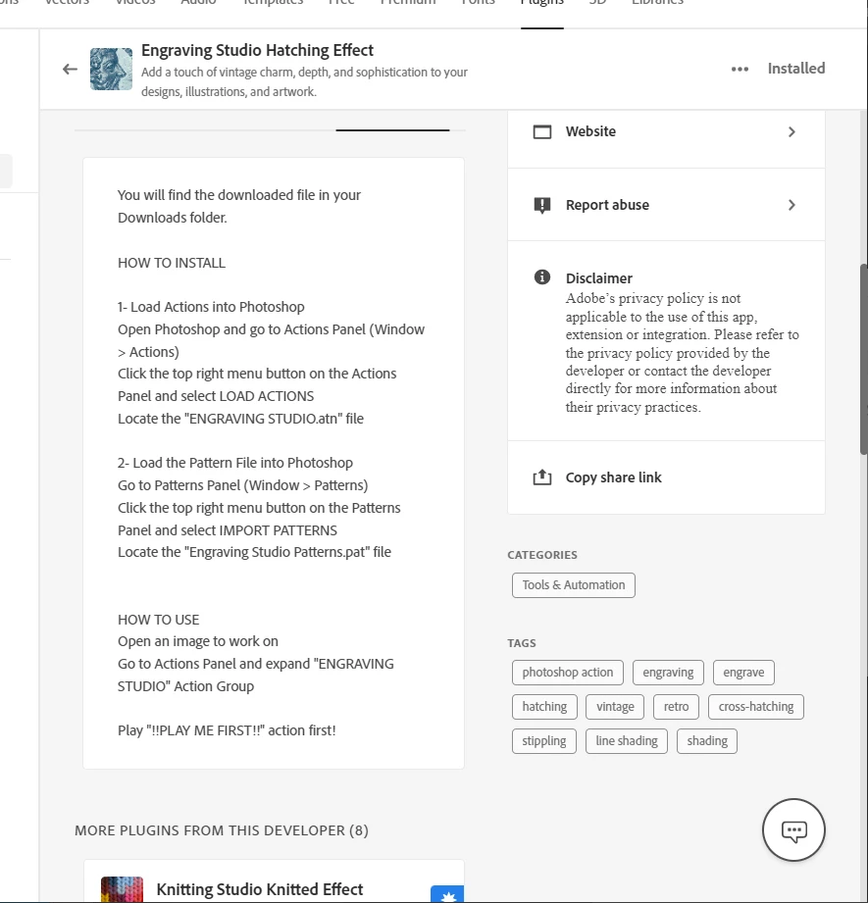Select the engraving tag
Viewport: 868px width, 903px height.
pos(668,673)
